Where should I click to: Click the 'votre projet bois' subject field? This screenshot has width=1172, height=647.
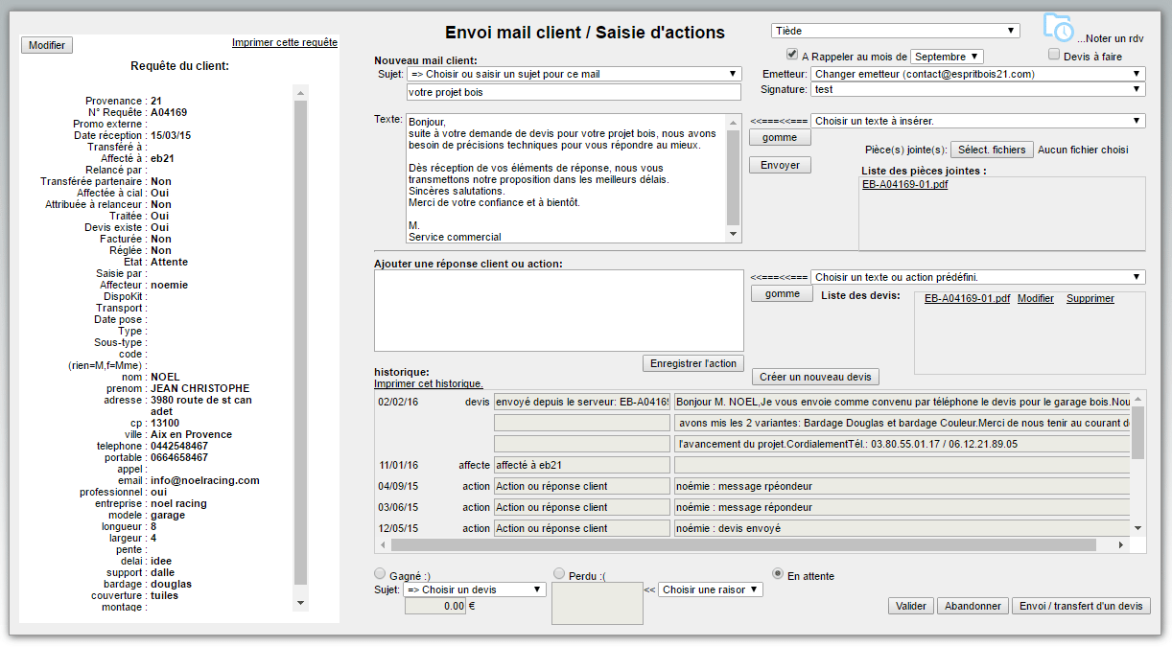tap(574, 92)
